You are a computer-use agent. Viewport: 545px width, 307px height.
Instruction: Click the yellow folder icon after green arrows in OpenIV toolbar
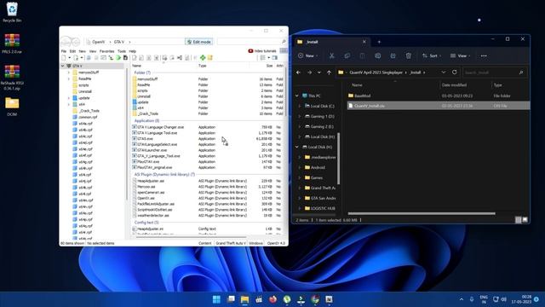coord(210,58)
